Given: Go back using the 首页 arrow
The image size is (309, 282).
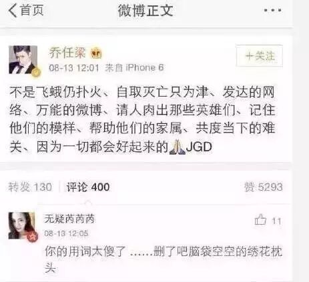Looking at the screenshot, I should (26, 10).
